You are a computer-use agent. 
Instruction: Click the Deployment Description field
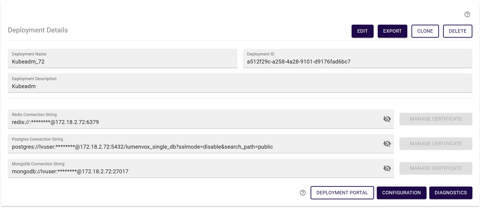click(x=240, y=86)
